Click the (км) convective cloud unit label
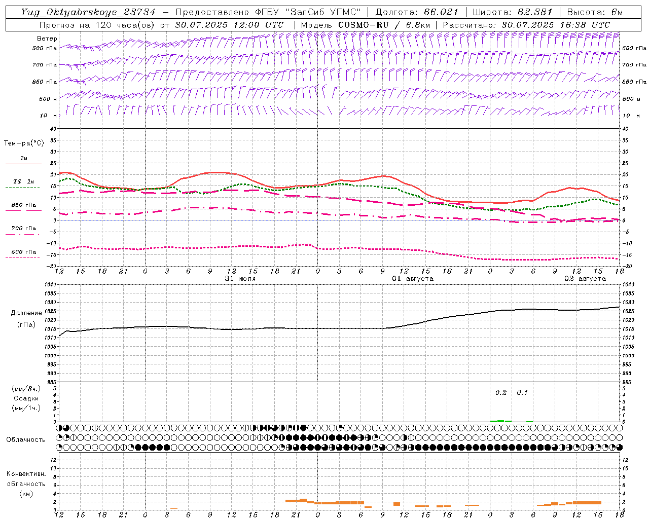649x519 pixels. (x=26, y=494)
